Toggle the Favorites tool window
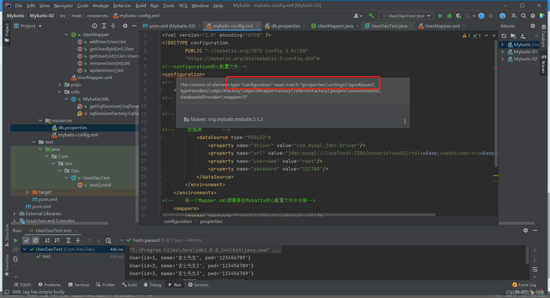The width and height of the screenshot is (550, 298). (7, 265)
